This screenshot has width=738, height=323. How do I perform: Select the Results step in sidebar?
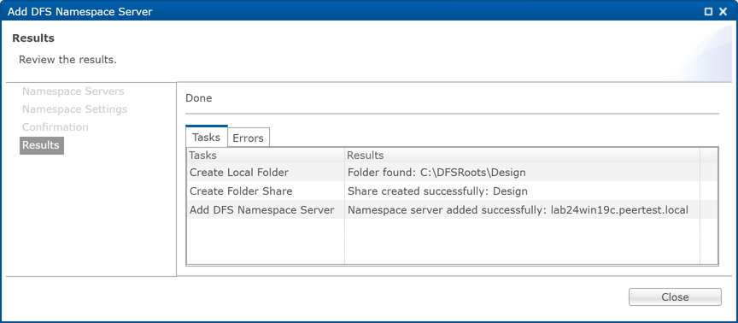(x=41, y=145)
